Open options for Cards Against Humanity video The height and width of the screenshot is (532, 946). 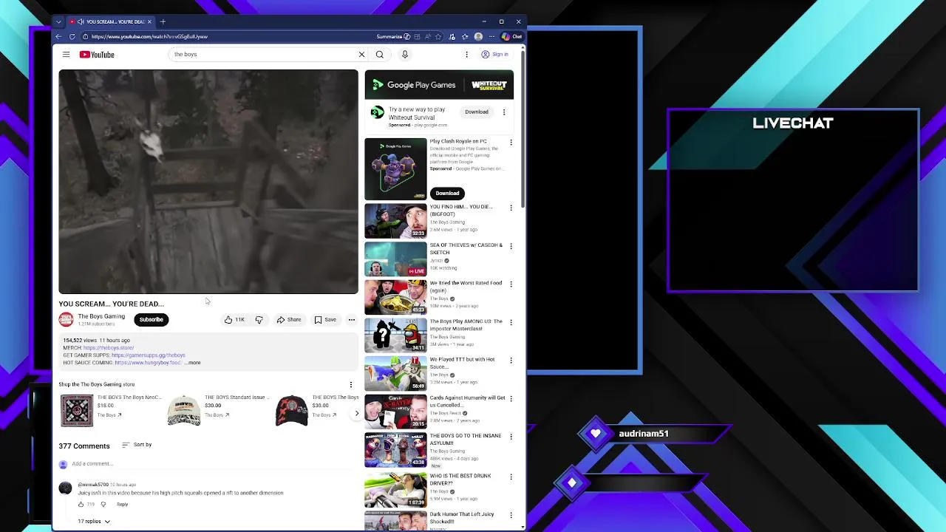tap(511, 398)
